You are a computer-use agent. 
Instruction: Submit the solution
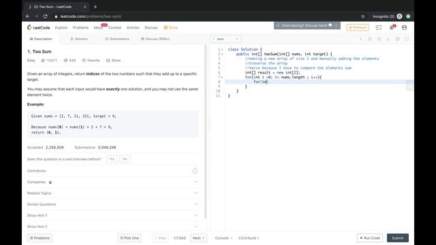(x=398, y=238)
